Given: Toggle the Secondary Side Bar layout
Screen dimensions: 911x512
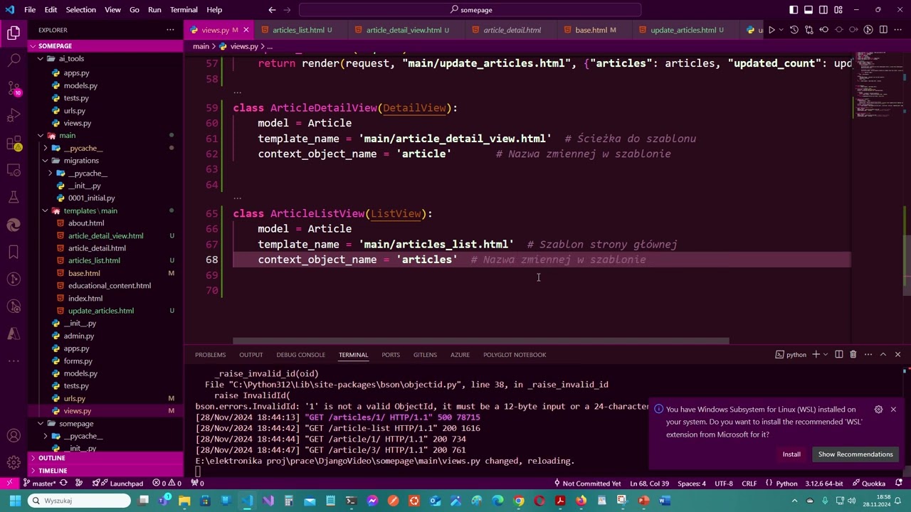Looking at the screenshot, I should pos(823,10).
